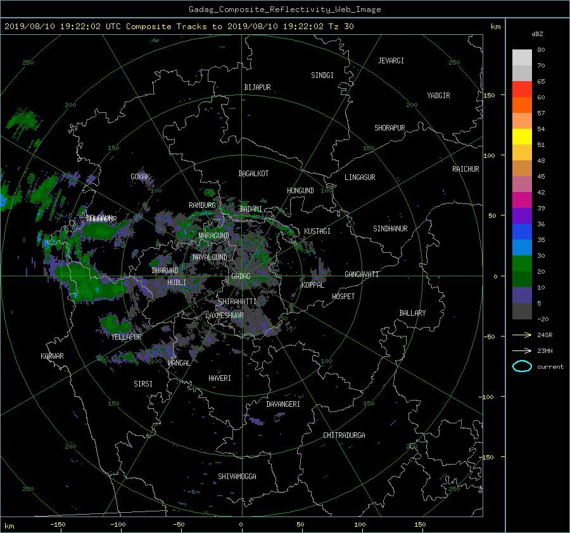Viewport: 570px width, 533px height.
Task: Click the SINDGI city label
Action: coord(322,75)
